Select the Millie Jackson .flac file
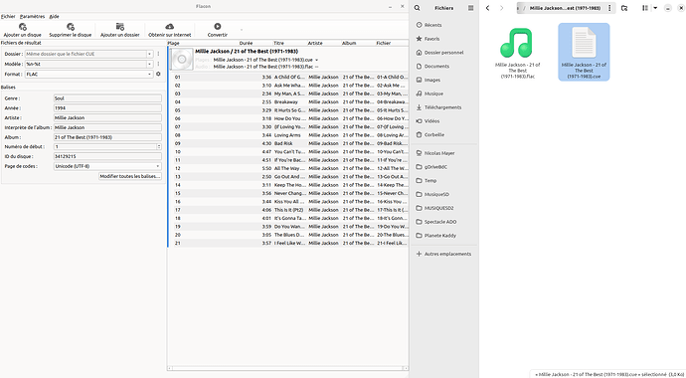 [517, 53]
